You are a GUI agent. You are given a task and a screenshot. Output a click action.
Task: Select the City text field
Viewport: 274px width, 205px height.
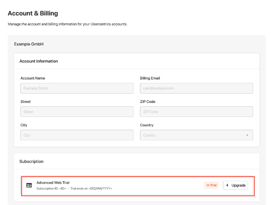[77, 135]
